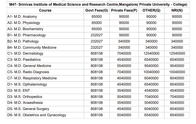Viewport: 196px width, 124px height.
Task: Click the Private Fees(P) column header
Action: pos(124,10)
